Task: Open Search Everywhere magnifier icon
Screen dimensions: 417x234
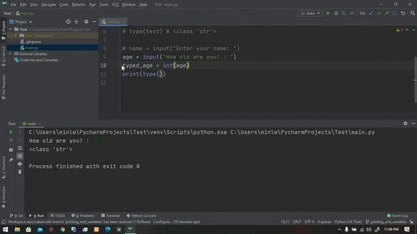Action: coord(412,13)
